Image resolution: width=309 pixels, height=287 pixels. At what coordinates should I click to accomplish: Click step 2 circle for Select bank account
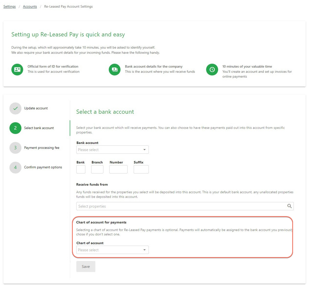15,128
